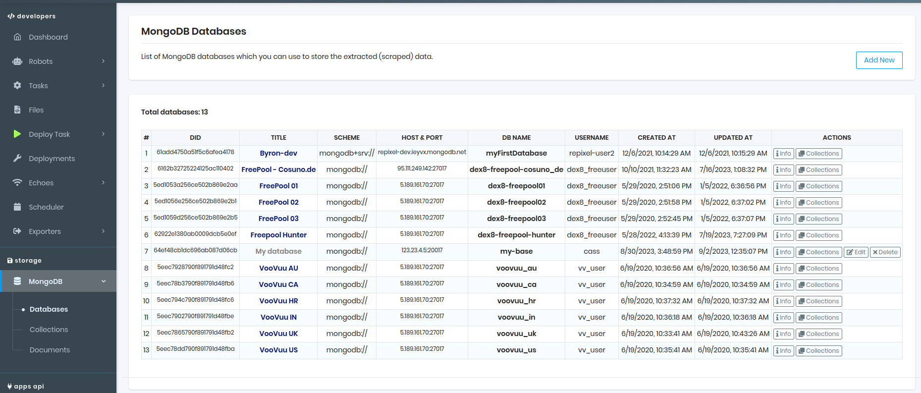Click the Robots sidebar icon
The image size is (921, 393).
pos(17,61)
